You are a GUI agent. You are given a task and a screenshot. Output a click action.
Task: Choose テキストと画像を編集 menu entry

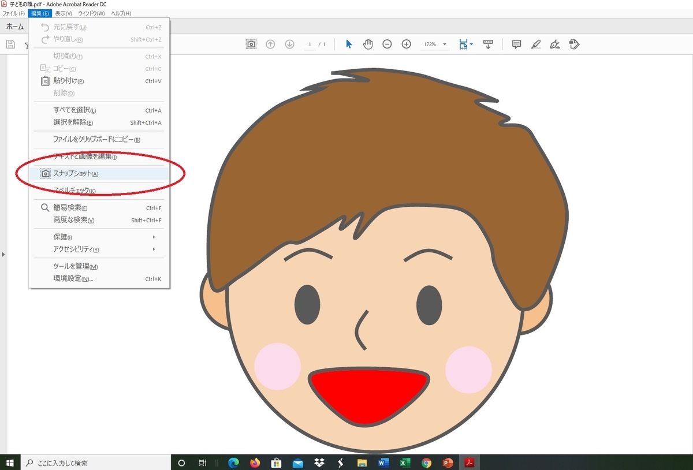coord(99,156)
